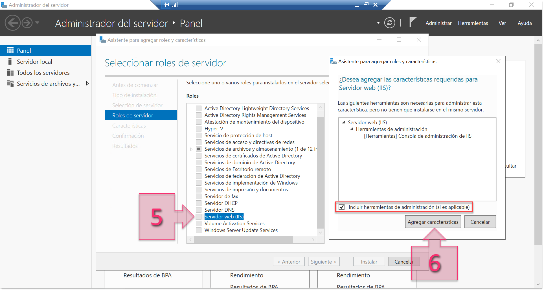This screenshot has width=544, height=296.
Task: Open Servidor local from the sidebar
Action: click(x=34, y=61)
